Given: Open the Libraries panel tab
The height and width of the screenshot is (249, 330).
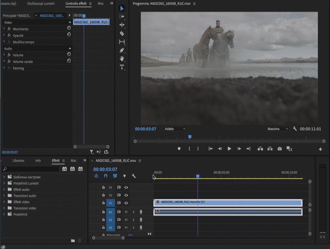Looking at the screenshot, I should pos(18,161).
